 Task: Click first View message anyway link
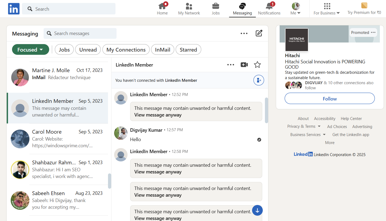click(158, 115)
